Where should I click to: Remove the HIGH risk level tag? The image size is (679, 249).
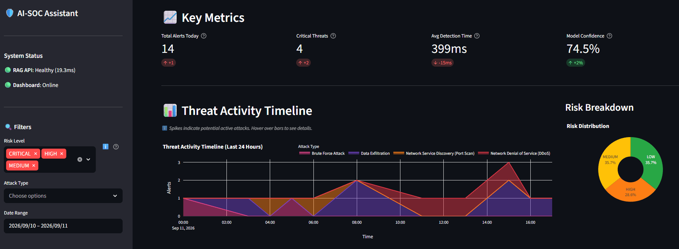pyautogui.click(x=62, y=154)
